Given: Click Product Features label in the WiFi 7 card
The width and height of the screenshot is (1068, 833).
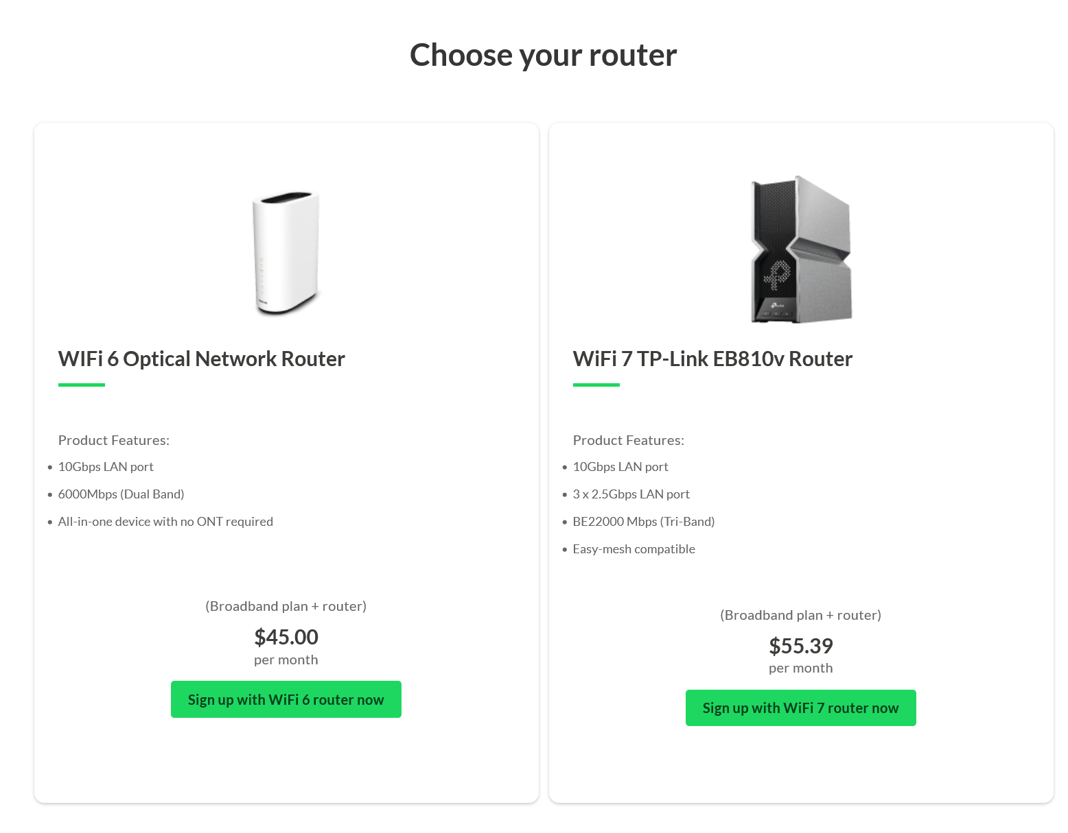Looking at the screenshot, I should (x=628, y=440).
